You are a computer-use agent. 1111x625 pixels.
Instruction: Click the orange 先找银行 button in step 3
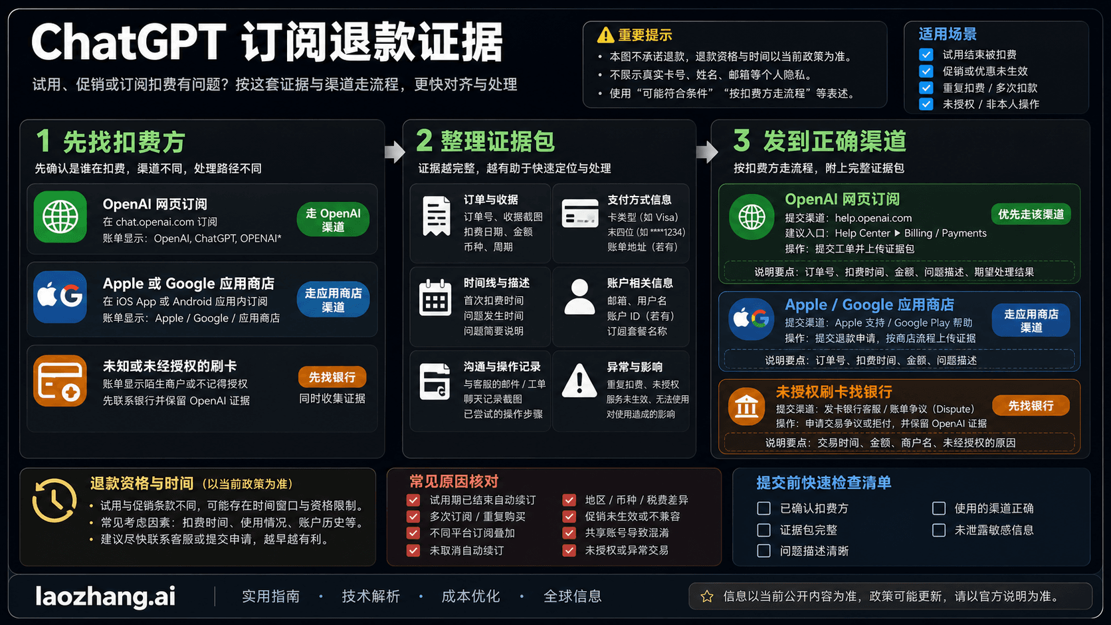point(1031,405)
